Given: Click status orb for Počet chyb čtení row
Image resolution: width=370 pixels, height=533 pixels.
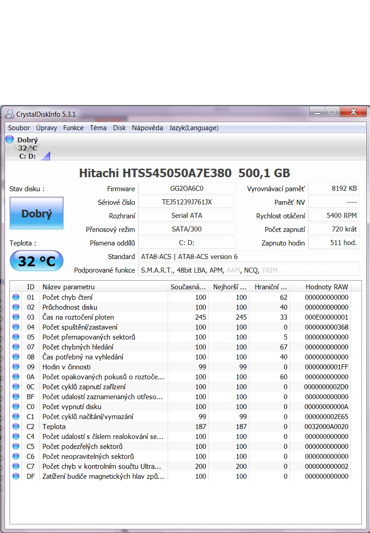Looking at the screenshot, I should (x=16, y=297).
